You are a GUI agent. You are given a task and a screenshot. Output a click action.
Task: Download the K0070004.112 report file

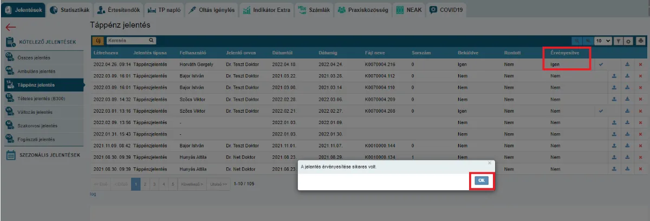pyautogui.click(x=627, y=76)
